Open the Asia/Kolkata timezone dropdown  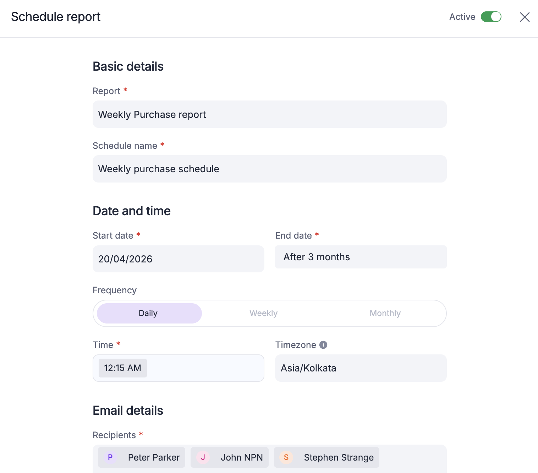coord(361,368)
